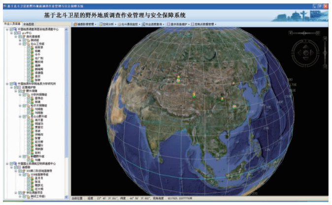Screen dimensions: 332x205
Task: Open the dropdown arrow next to 控制点数据管理
Action: pyautogui.click(x=216, y=25)
